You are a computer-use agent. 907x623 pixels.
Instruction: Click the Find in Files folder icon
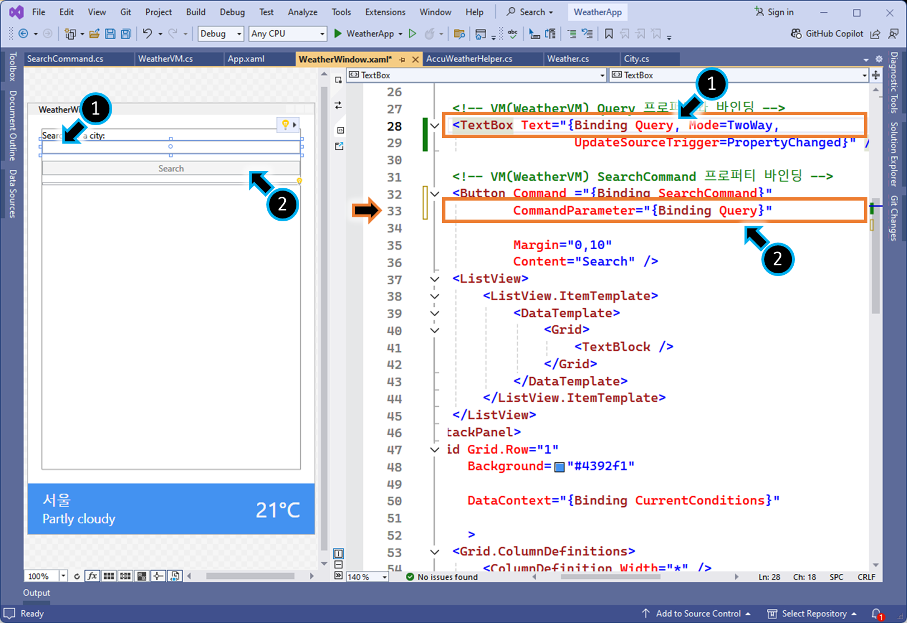tap(459, 34)
